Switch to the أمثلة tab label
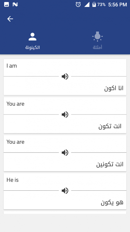130x232 pixels. pos(97,48)
